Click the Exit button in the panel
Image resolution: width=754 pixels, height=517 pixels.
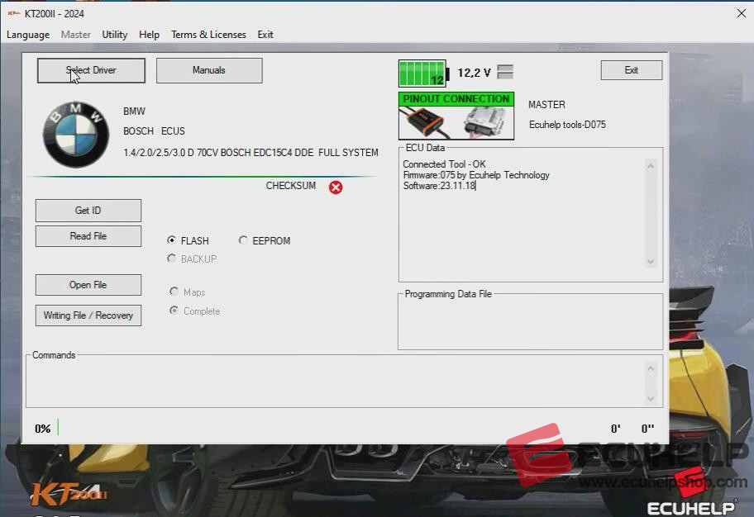(x=632, y=70)
